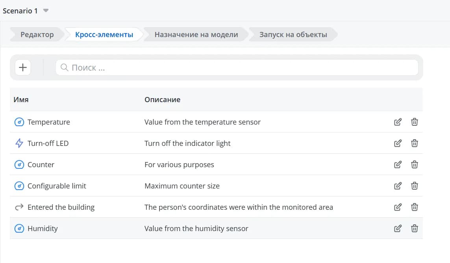Delete the Temperature row
The height and width of the screenshot is (263, 450).
[x=415, y=122]
